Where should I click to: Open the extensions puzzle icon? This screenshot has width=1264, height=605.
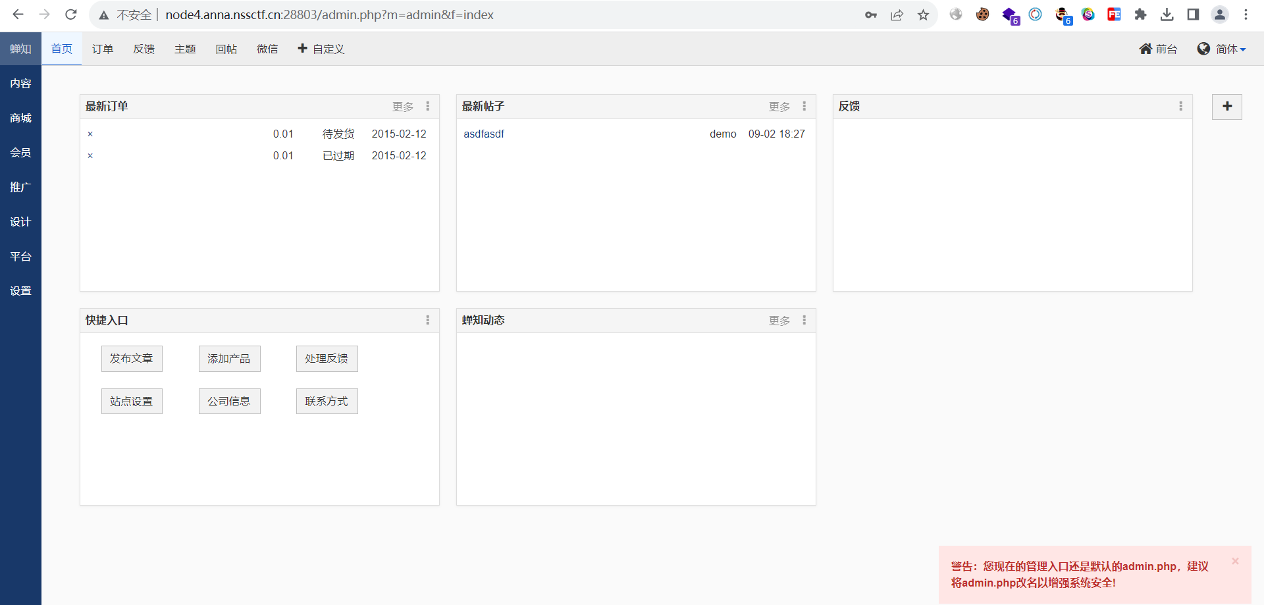1140,14
